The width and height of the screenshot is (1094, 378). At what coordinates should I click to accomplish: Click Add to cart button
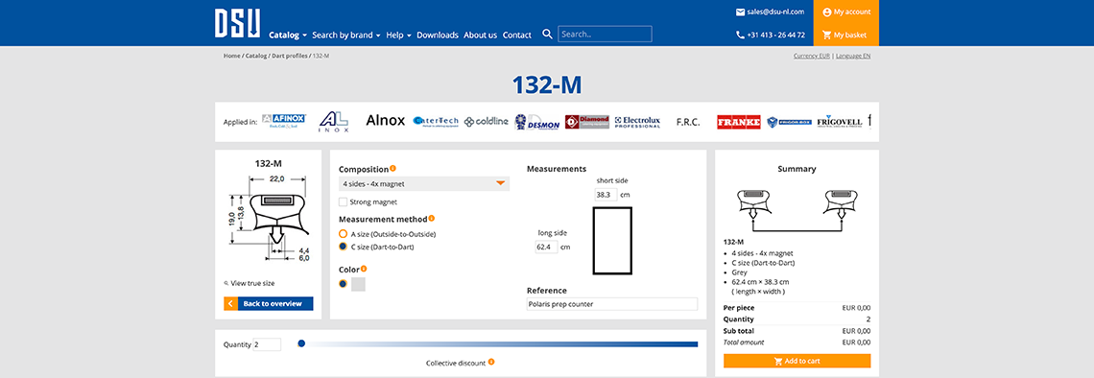[x=797, y=362]
